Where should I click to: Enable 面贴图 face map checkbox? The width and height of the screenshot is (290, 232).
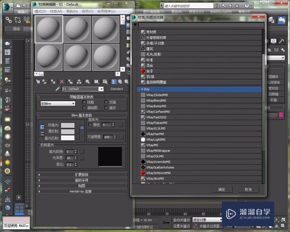(84, 107)
